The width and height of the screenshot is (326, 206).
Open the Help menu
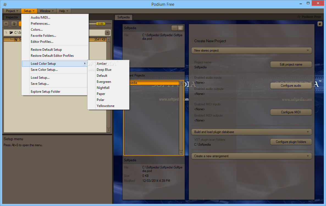tap(63, 11)
